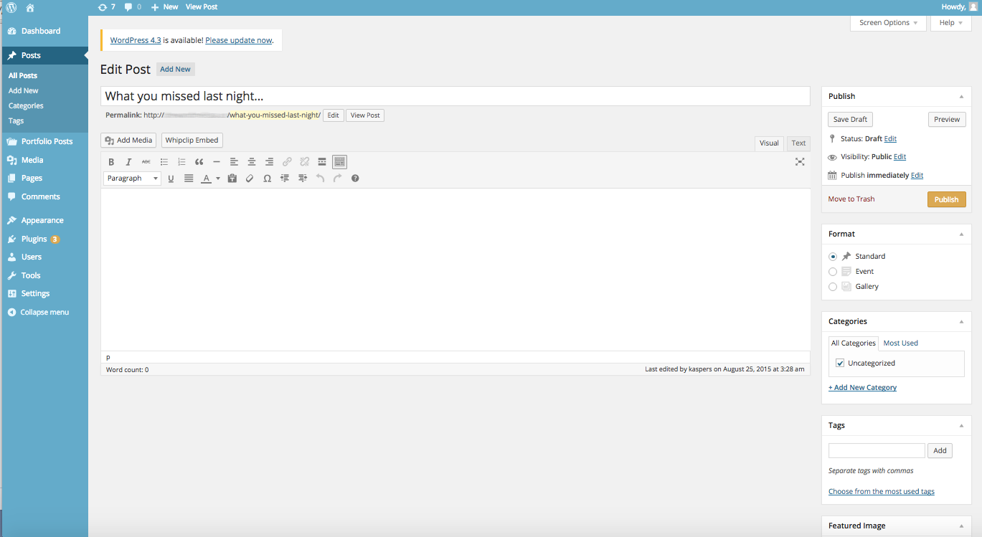Switch to the Visual editor tab
Screen dimensions: 982x537
tap(769, 143)
